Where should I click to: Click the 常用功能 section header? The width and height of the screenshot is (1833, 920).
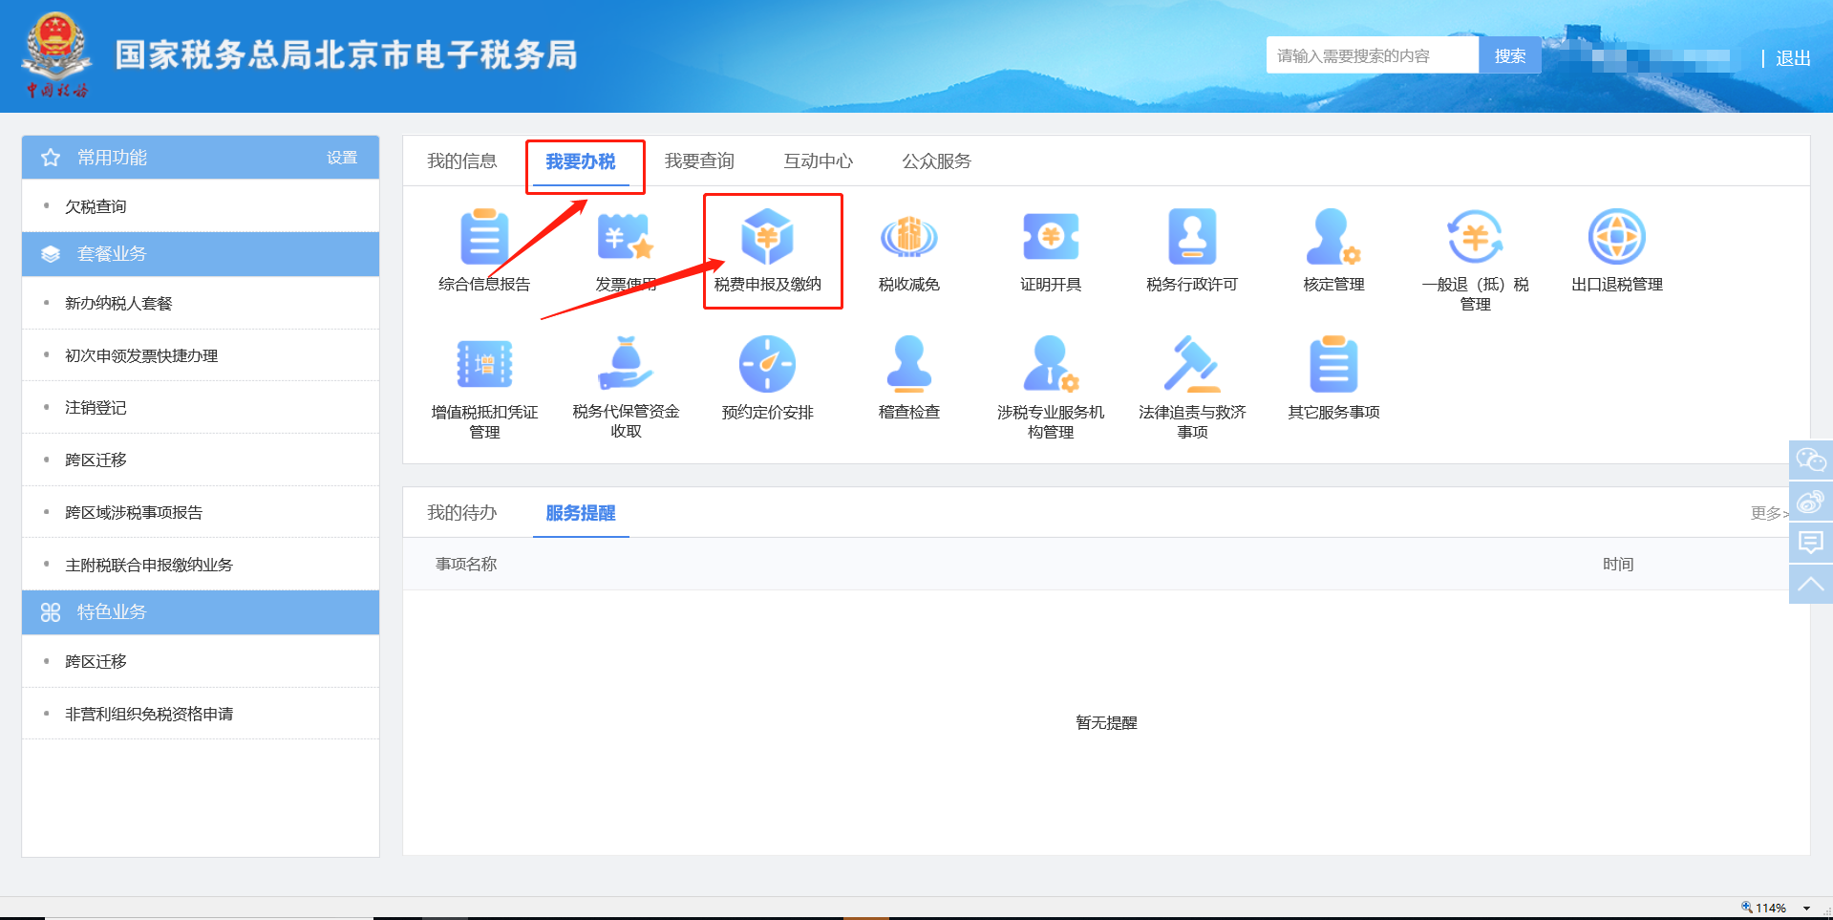coord(201,158)
